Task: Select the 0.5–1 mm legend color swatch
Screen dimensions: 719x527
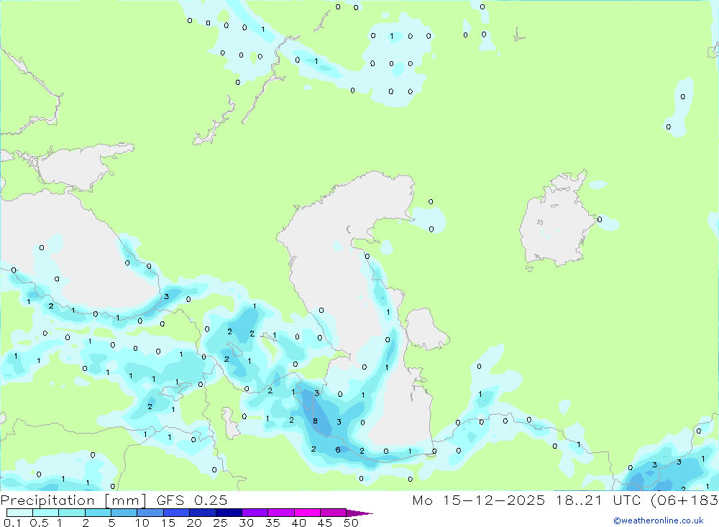Action: click(x=46, y=513)
